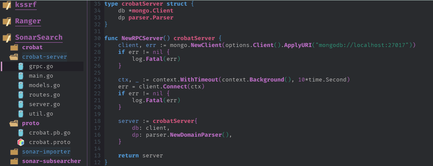Open routes.go from the file tree
Image resolution: width=433 pixels, height=166 pixels.
[45, 95]
